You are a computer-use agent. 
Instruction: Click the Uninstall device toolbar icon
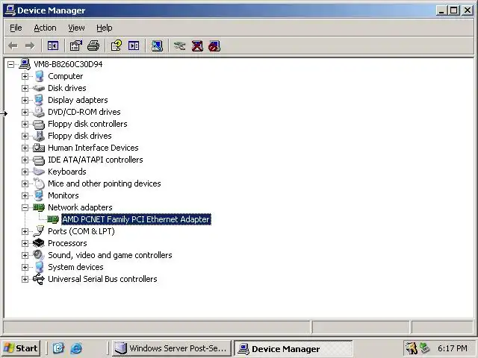[x=197, y=46]
